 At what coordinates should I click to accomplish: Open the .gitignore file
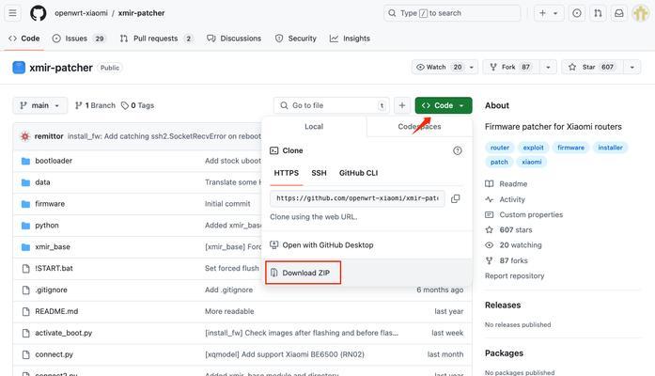[51, 290]
